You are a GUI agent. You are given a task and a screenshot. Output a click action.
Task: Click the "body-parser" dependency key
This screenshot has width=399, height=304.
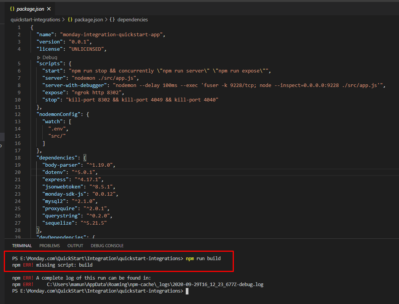[x=61, y=165]
